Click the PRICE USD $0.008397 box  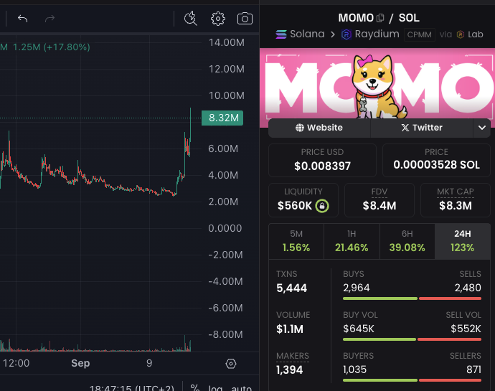coord(322,160)
